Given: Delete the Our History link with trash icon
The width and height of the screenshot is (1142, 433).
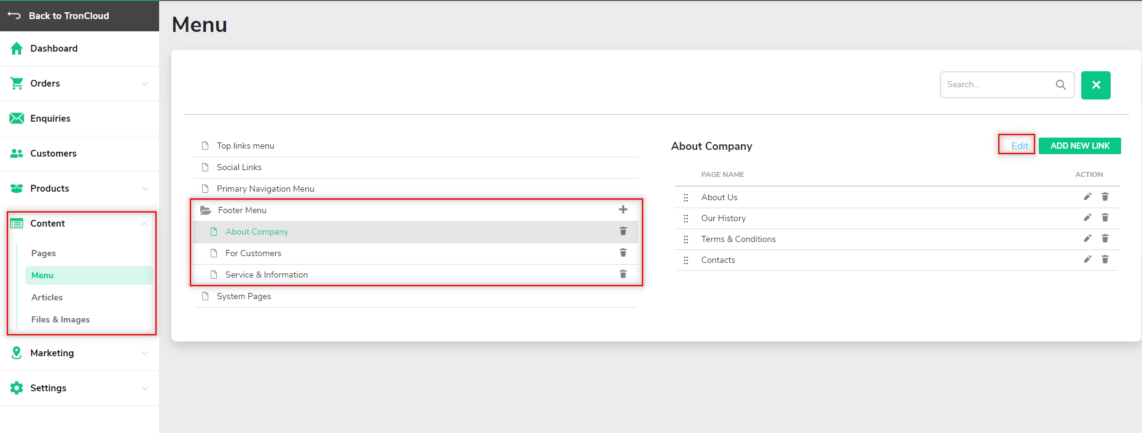Looking at the screenshot, I should [1105, 217].
